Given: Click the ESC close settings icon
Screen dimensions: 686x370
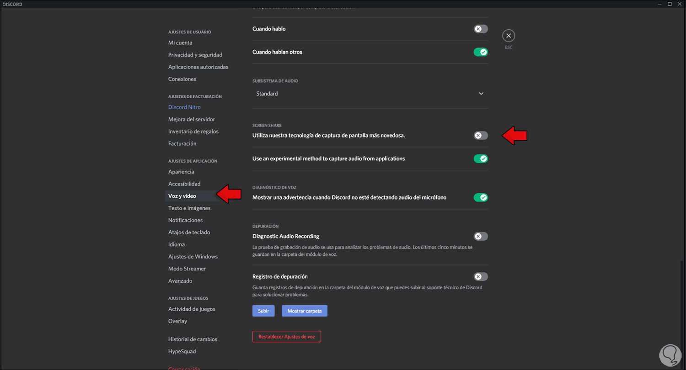Looking at the screenshot, I should coord(509,36).
